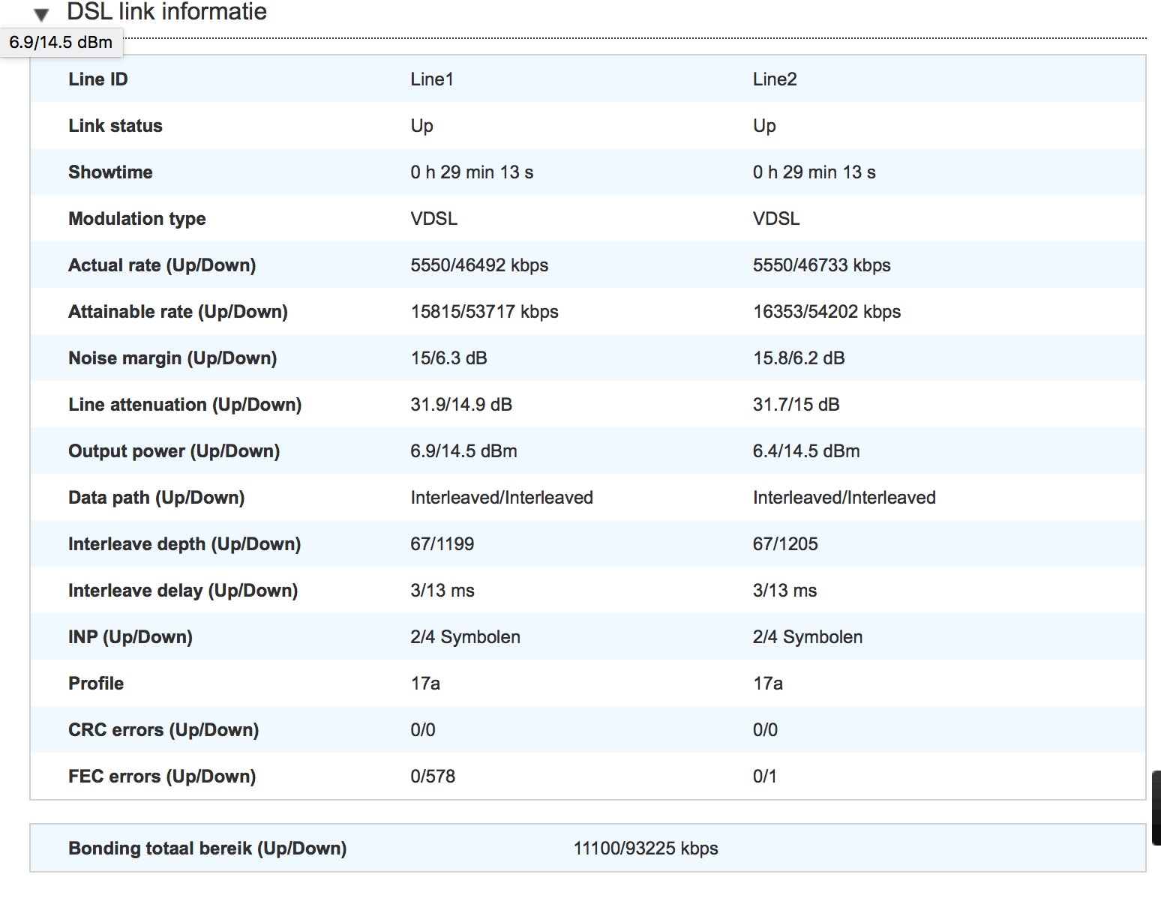Click Line2 VDSL modulation value
The height and width of the screenshot is (901, 1161).
[776, 218]
